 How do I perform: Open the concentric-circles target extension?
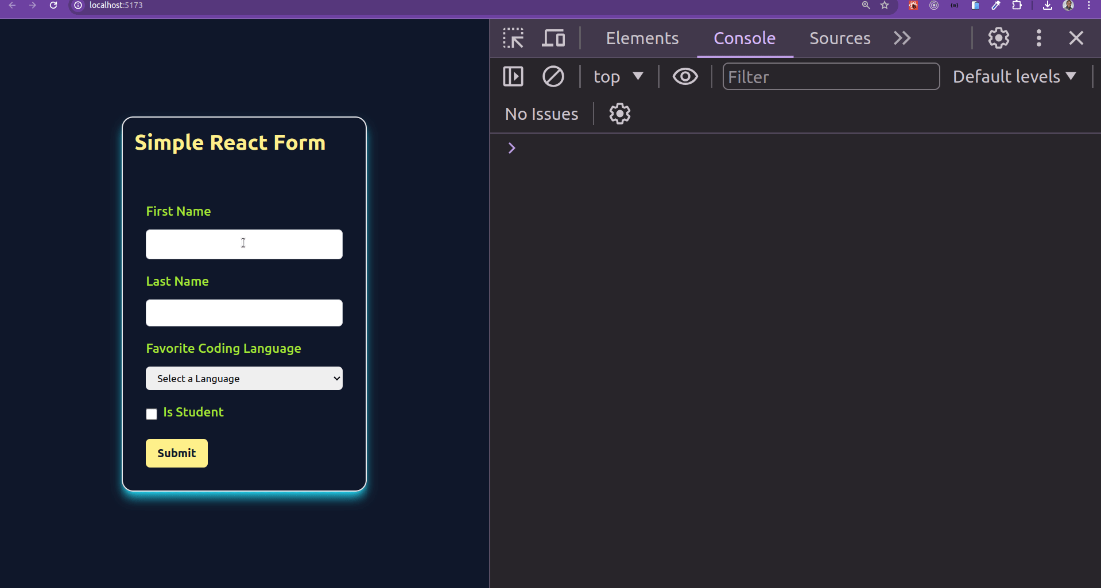tap(934, 5)
